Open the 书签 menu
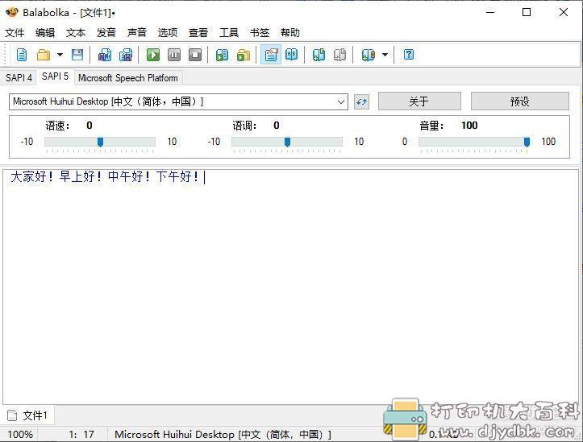 coord(259,33)
